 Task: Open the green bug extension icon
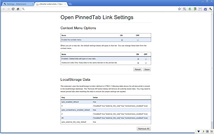coord(190,9)
